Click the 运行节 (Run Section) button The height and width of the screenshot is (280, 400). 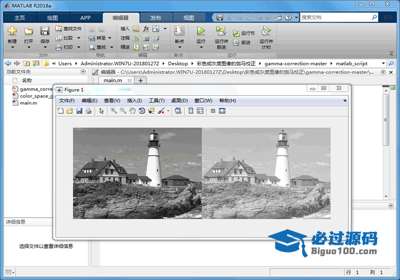click(244, 34)
